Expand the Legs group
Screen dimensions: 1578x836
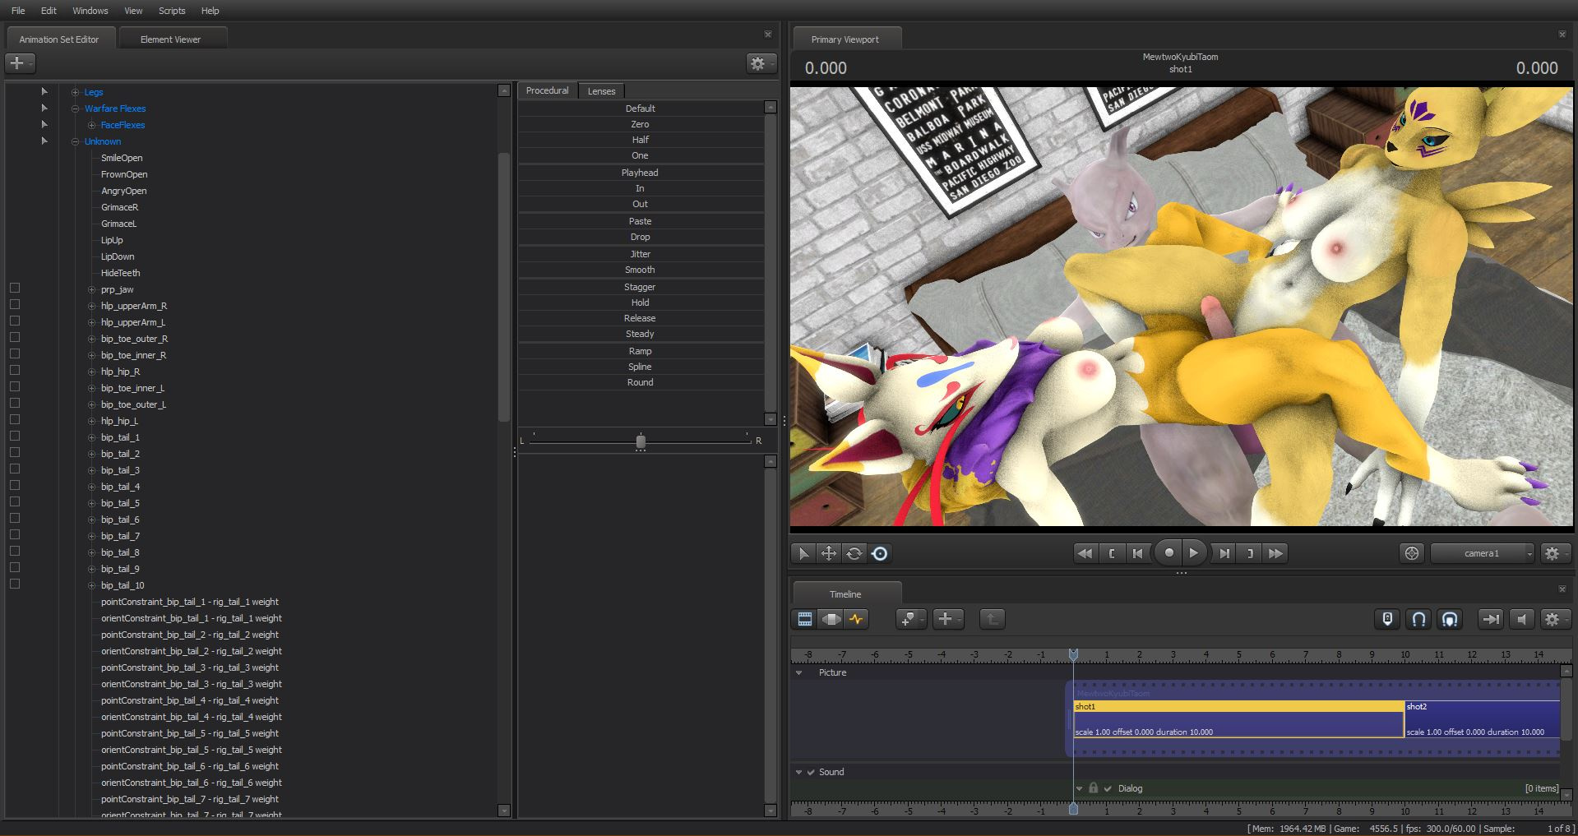click(76, 92)
